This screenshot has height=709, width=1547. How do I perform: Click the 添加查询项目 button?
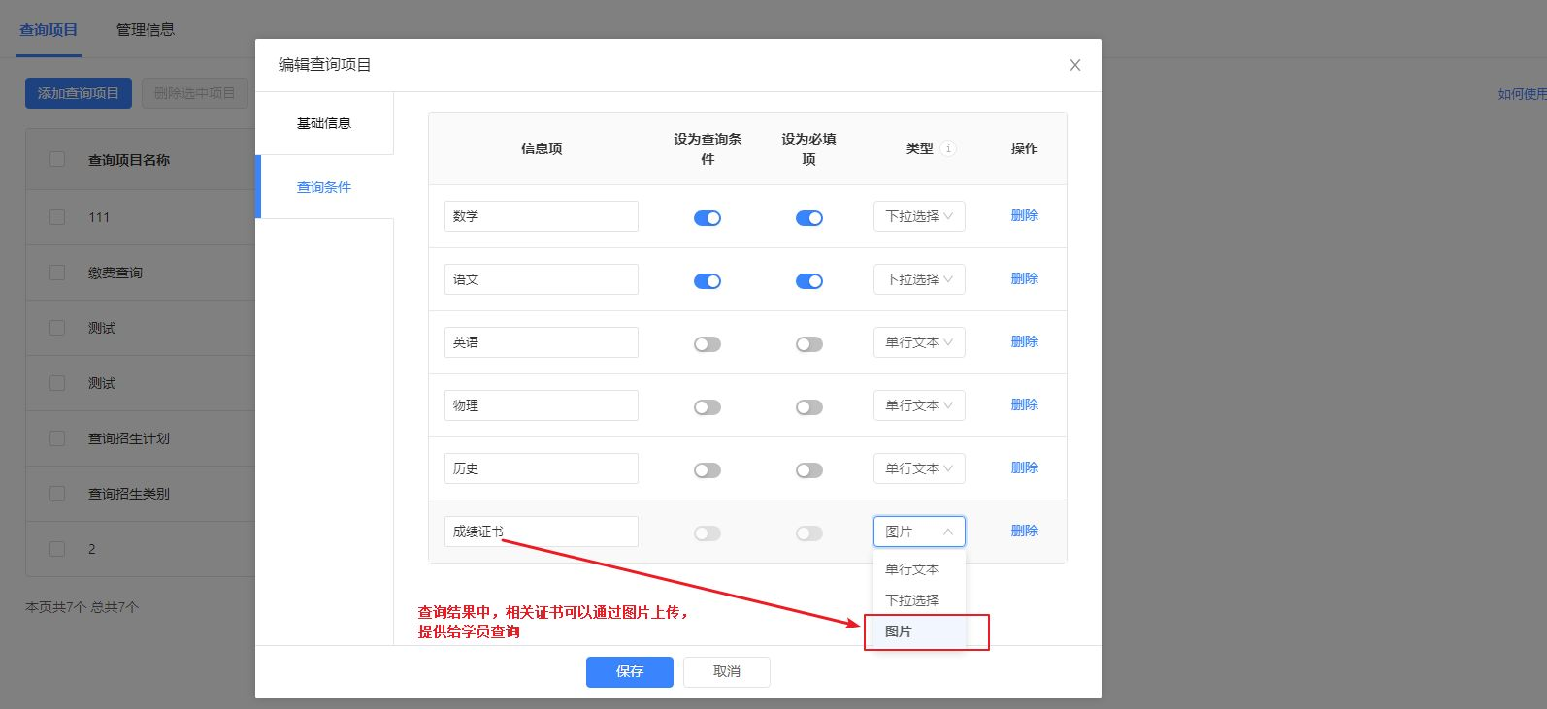pyautogui.click(x=79, y=93)
